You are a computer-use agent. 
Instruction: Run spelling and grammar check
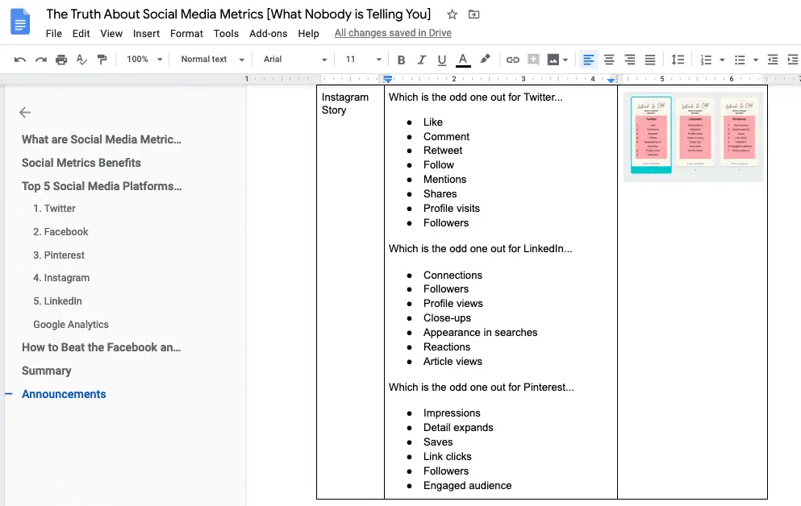(x=81, y=60)
